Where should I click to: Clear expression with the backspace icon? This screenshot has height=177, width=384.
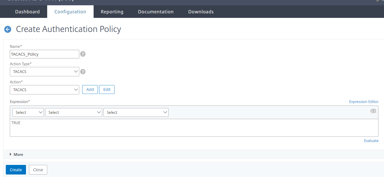pyautogui.click(x=373, y=111)
